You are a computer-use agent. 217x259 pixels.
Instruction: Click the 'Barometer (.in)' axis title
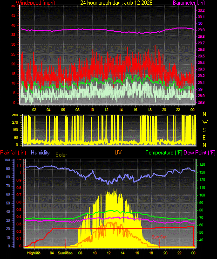point(189,3)
